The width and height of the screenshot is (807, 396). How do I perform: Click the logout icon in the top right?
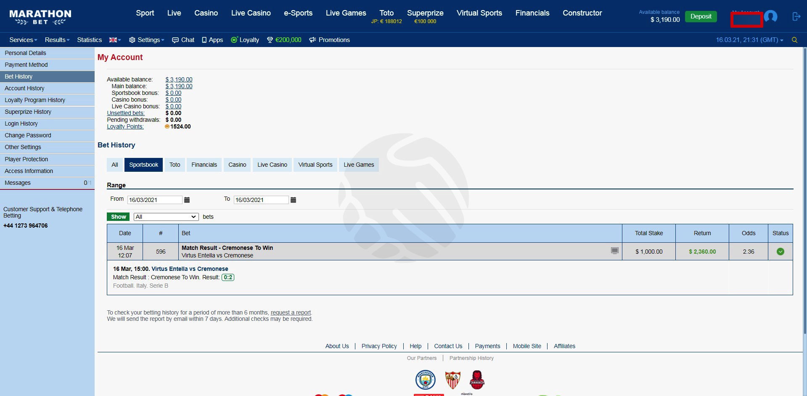point(796,16)
